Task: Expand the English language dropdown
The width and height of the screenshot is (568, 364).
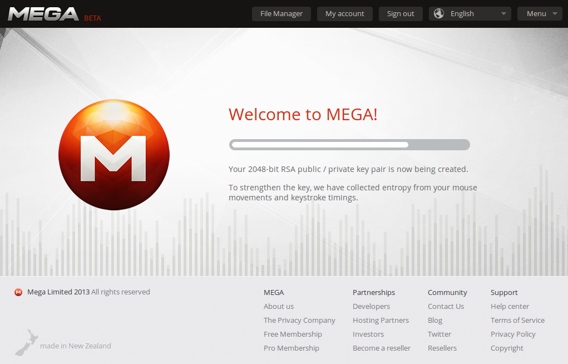Action: click(x=470, y=14)
